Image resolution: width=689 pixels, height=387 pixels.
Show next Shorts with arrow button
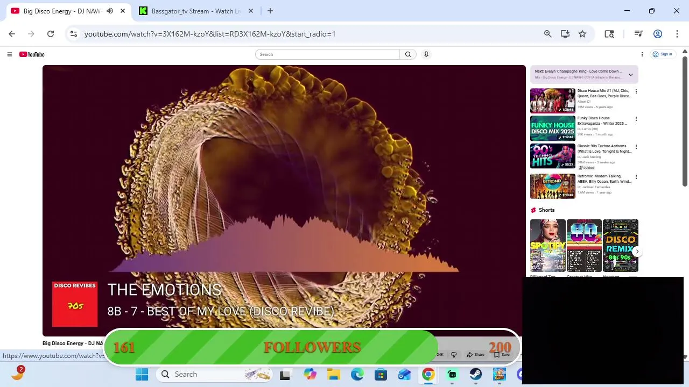tap(637, 252)
